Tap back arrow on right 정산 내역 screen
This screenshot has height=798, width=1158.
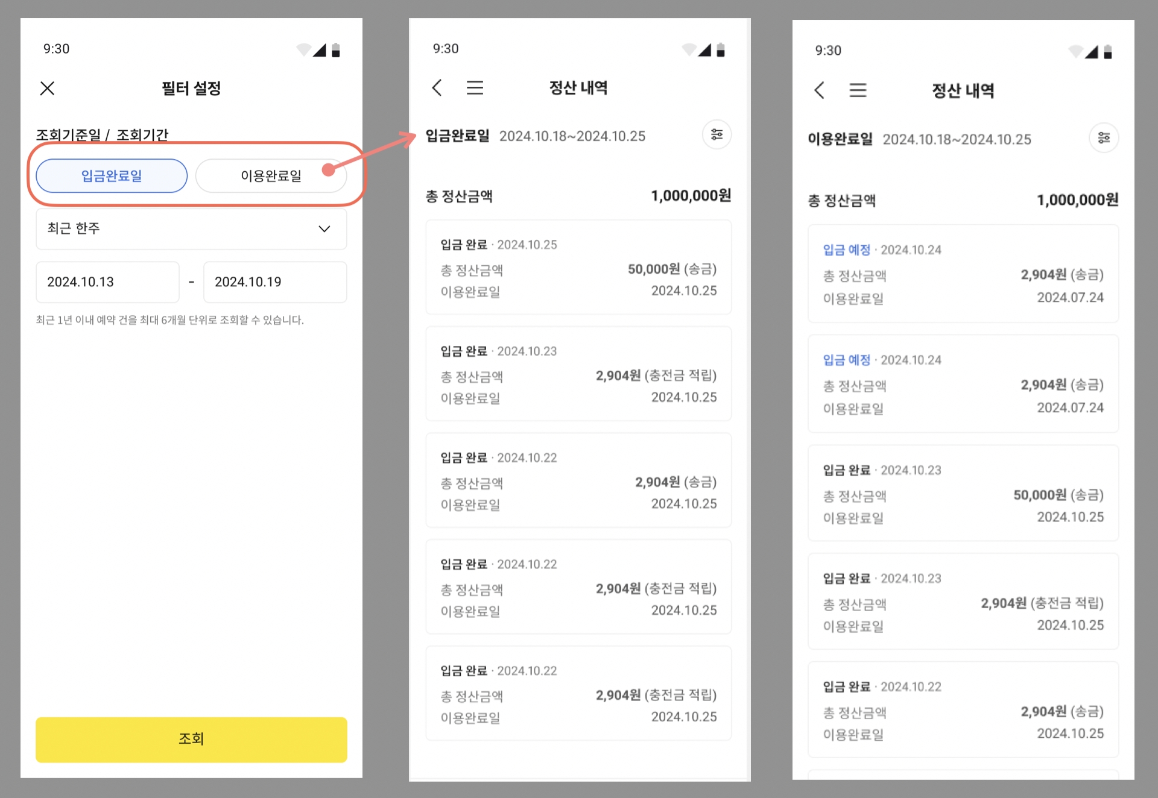819,90
